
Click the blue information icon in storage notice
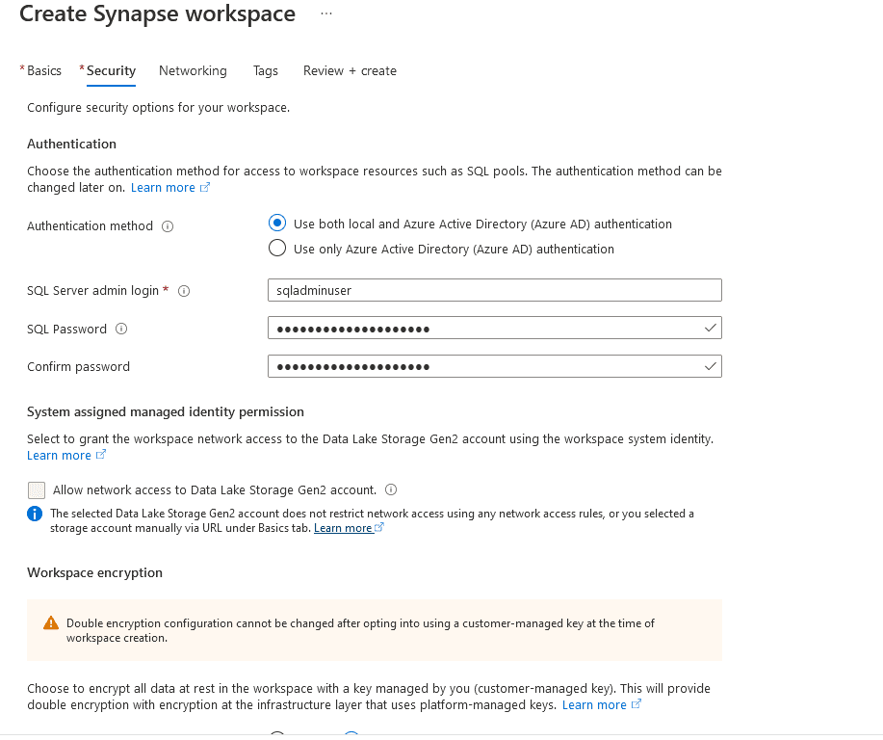tap(36, 514)
